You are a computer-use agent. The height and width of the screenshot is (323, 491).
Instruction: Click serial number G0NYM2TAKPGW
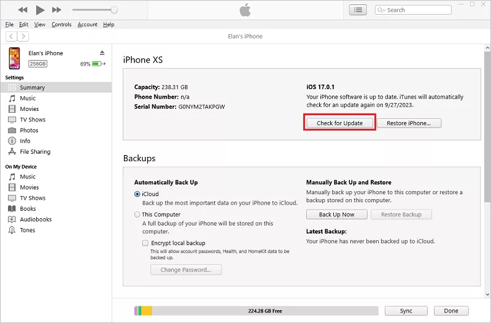[x=202, y=107]
